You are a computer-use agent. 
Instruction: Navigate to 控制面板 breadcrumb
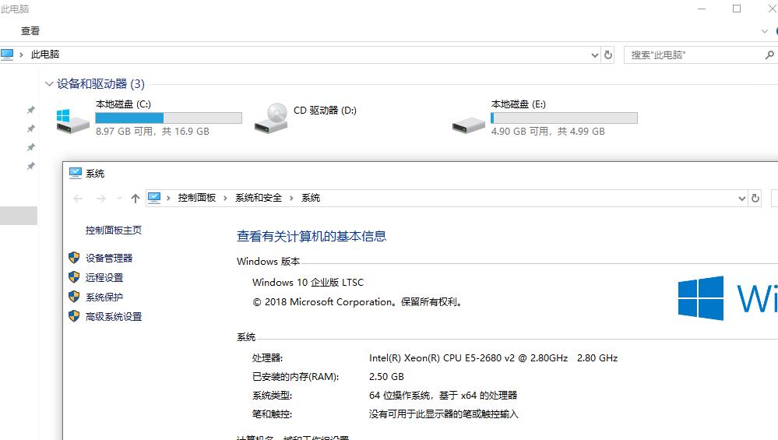[x=197, y=198]
